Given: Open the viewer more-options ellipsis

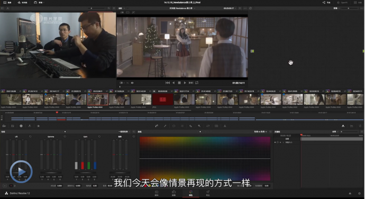Looking at the screenshot, I should 245,8.
